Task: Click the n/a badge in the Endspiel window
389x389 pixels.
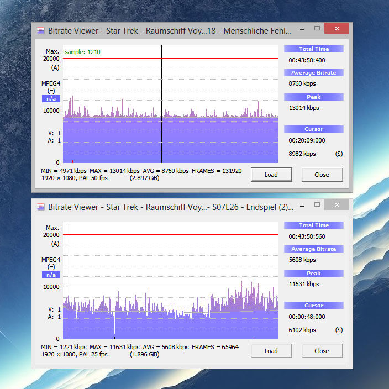Action: click(x=51, y=275)
